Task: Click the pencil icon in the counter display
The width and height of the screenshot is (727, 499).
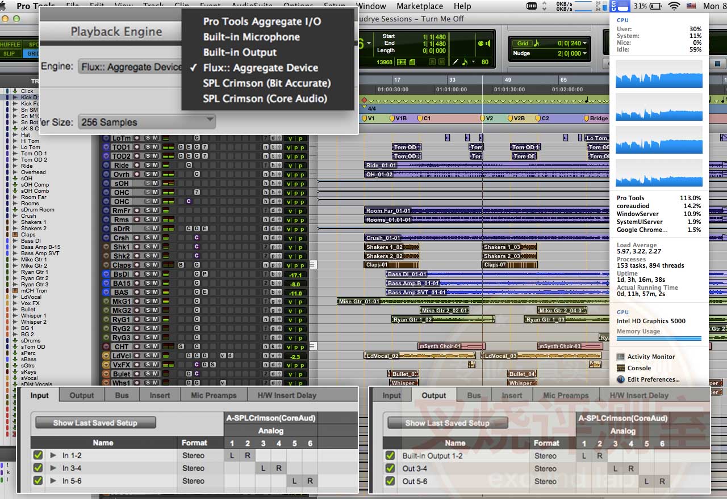Action: click(x=456, y=62)
